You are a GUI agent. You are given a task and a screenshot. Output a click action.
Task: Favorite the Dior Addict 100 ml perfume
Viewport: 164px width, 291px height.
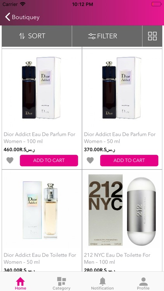pyautogui.click(x=10, y=160)
